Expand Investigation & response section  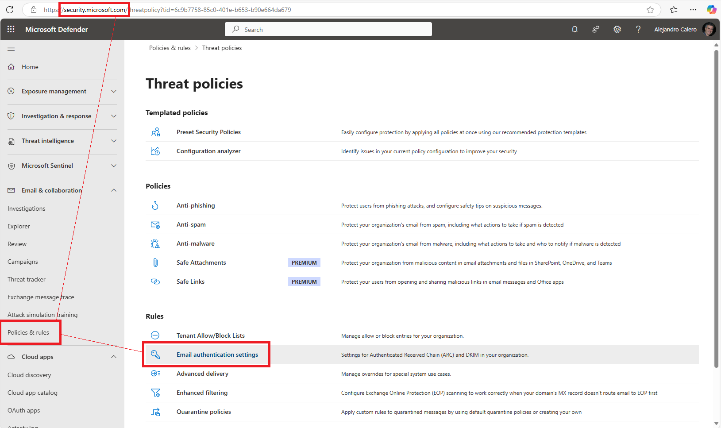click(114, 116)
